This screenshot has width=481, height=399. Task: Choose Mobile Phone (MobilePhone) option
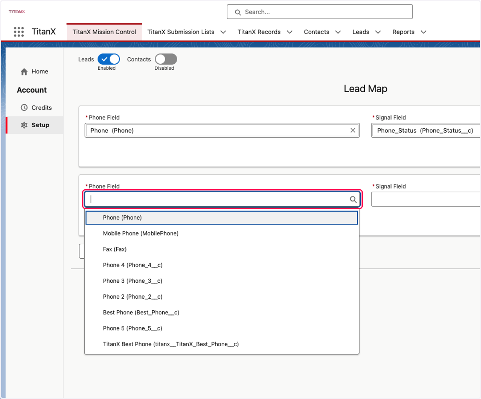point(222,233)
